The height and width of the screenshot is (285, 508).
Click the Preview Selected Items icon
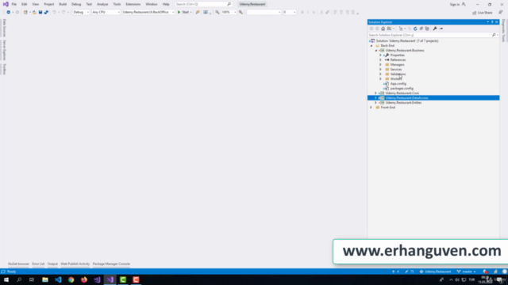click(x=441, y=28)
